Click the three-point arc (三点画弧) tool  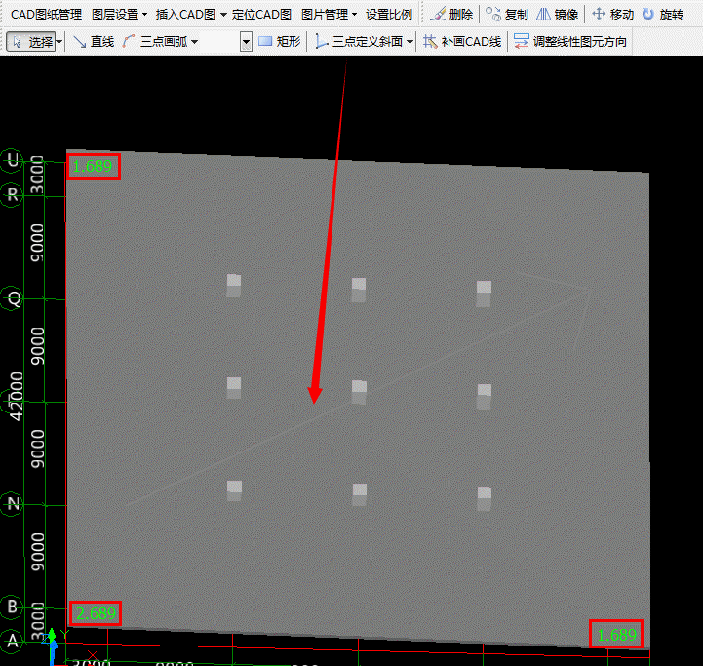pyautogui.click(x=161, y=42)
